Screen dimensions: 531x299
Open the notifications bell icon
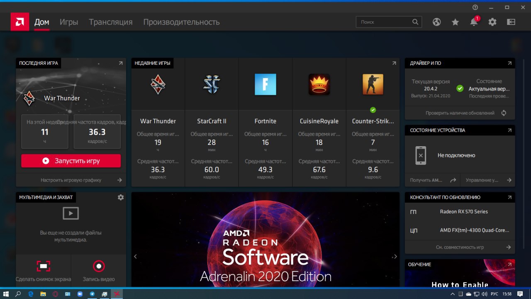click(x=474, y=22)
